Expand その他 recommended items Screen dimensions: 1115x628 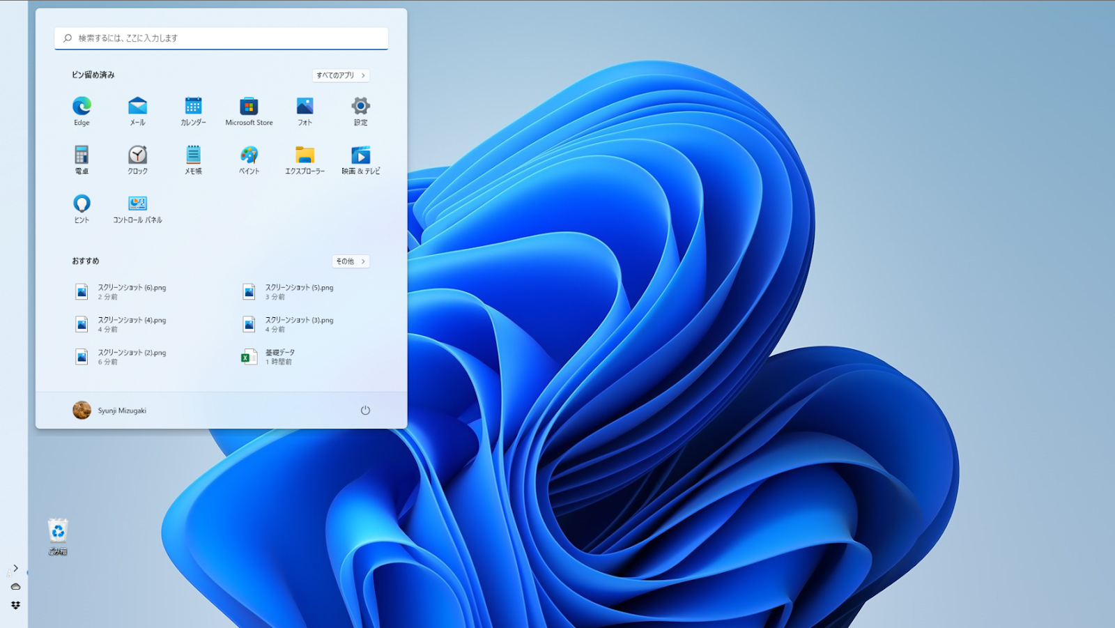[x=351, y=261]
